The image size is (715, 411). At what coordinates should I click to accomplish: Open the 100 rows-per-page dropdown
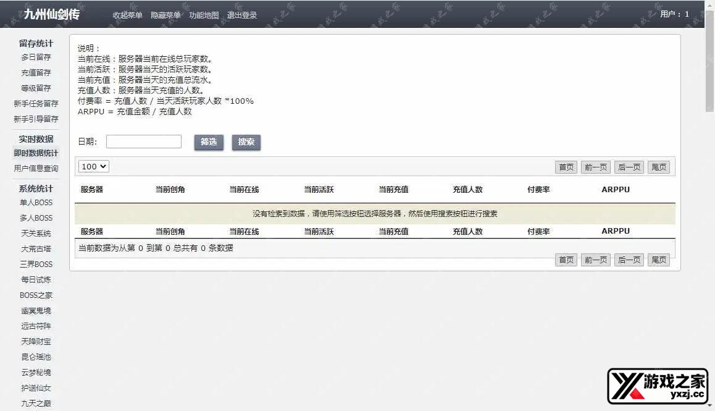tap(94, 166)
